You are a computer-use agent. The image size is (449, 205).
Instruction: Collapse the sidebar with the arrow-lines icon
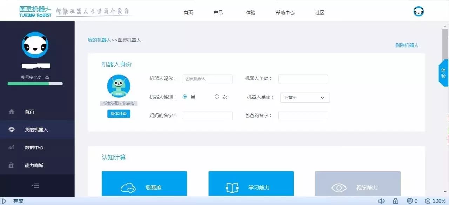[35, 185]
